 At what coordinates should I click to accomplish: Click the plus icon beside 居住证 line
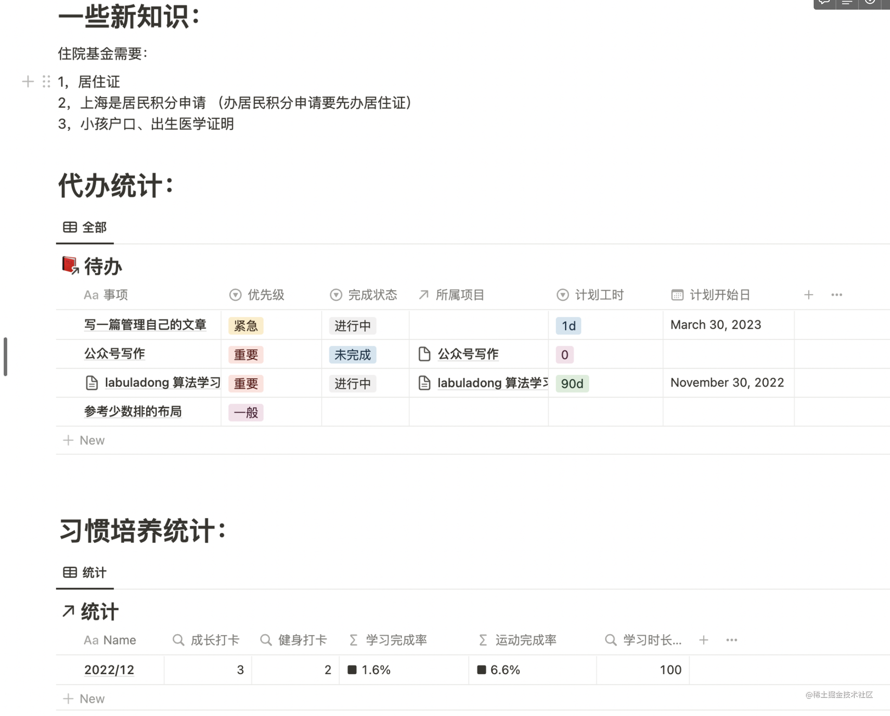click(x=28, y=81)
